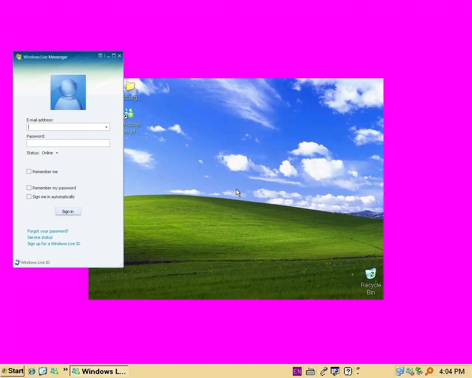Click the handwriting tools icon in language bar
Image resolution: width=472 pixels, height=378 pixels.
click(323, 371)
